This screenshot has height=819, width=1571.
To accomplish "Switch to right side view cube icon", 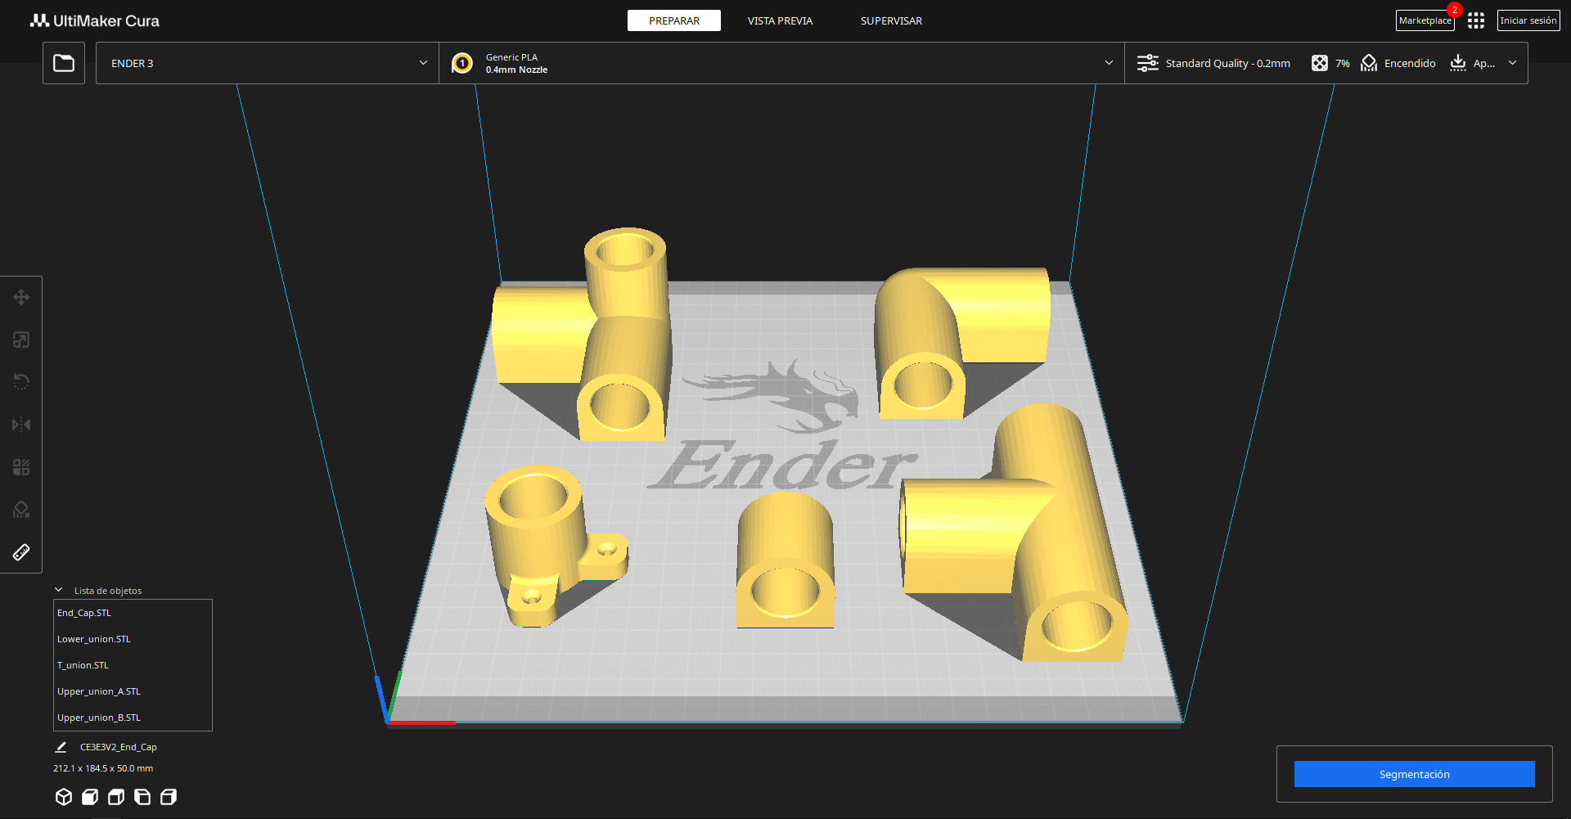I will point(169,797).
